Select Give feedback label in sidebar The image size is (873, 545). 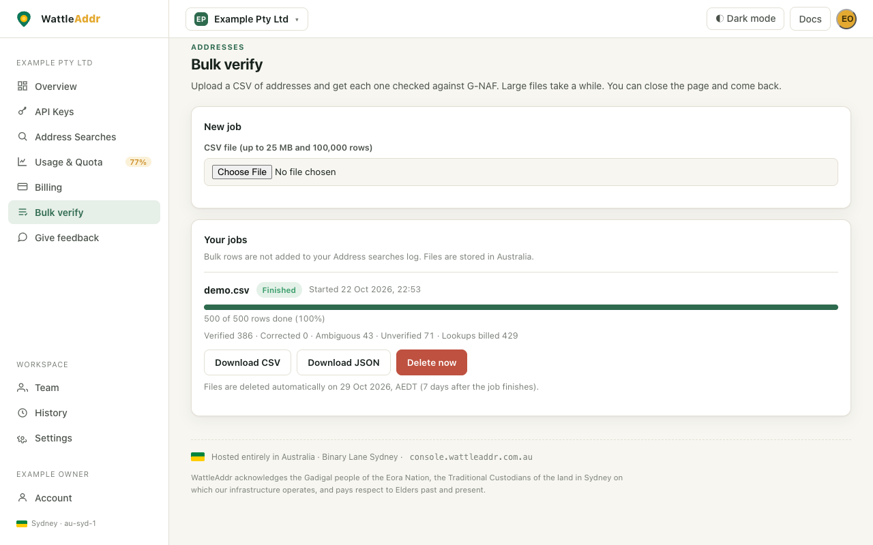tap(67, 238)
